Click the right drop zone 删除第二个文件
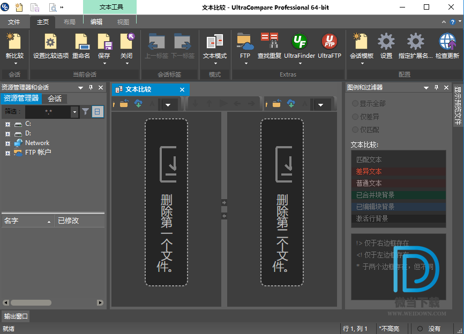The height and width of the screenshot is (334, 464). (282, 202)
